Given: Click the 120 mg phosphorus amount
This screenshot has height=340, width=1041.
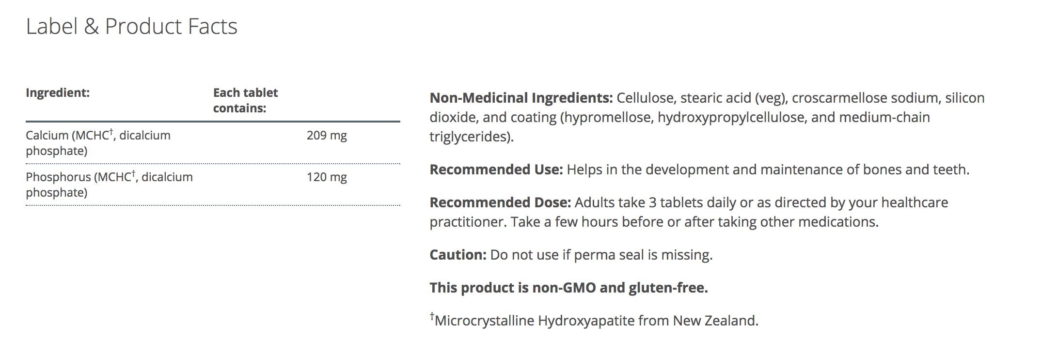Looking at the screenshot, I should coord(327,177).
